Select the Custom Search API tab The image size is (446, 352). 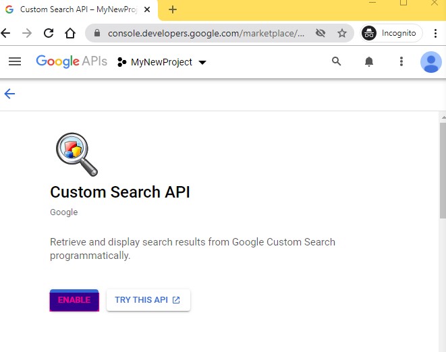78,9
